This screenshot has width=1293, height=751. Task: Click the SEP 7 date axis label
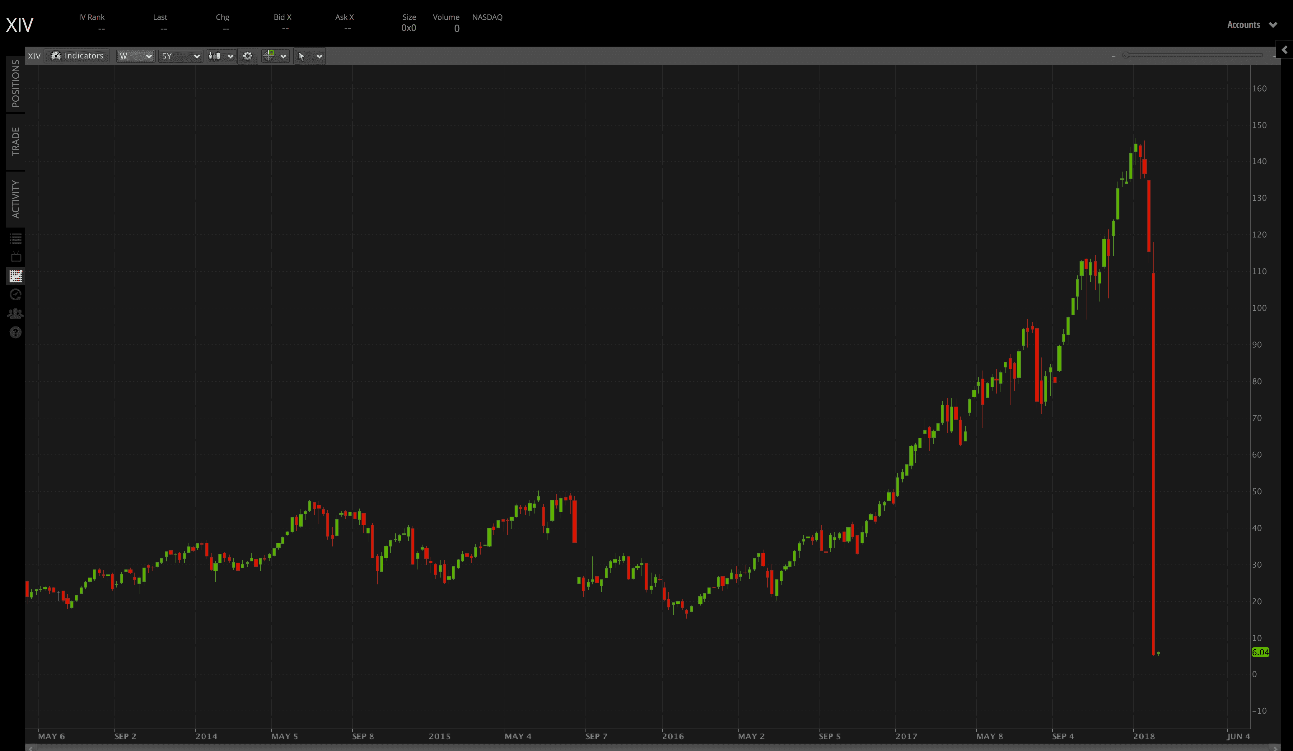coord(596,736)
